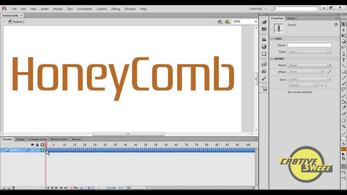Screen dimensions: 347x195
Task: Collapse the SOUND section
Action: click(x=272, y=59)
